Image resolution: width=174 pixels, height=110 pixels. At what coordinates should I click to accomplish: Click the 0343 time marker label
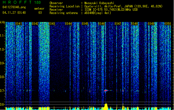coord(52,24)
